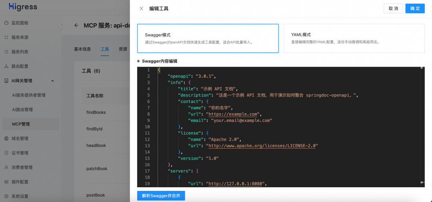Click the system settings gear icon
432x202 pixels.
[x=6, y=196]
